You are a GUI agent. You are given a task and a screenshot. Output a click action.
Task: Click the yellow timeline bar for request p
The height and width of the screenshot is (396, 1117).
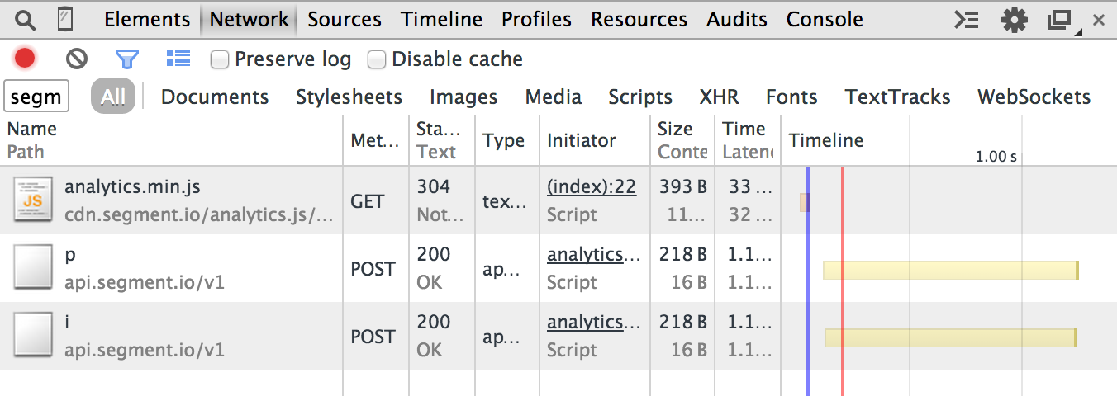(950, 270)
